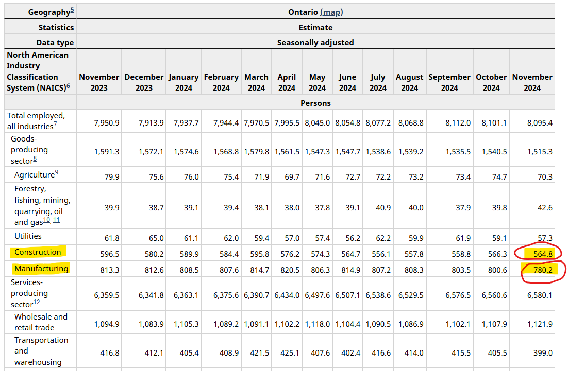Click Transportation November 2024 value 399.0
The height and width of the screenshot is (371, 568).
pyautogui.click(x=543, y=352)
